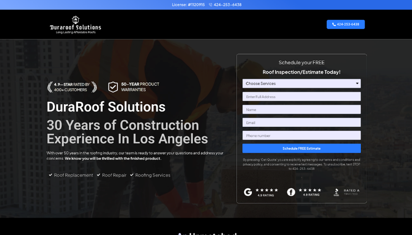Viewport: 412px width, 235px height.
Task: Click the Facebook five-star rating row
Action: pos(310,190)
